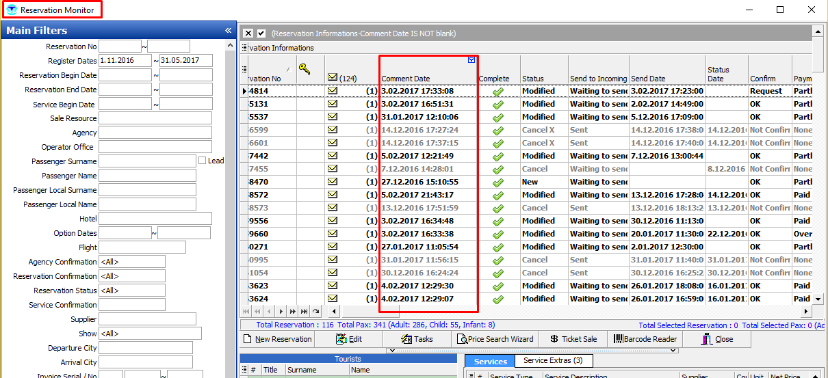Uncheck the active filter checkbox

(x=261, y=33)
